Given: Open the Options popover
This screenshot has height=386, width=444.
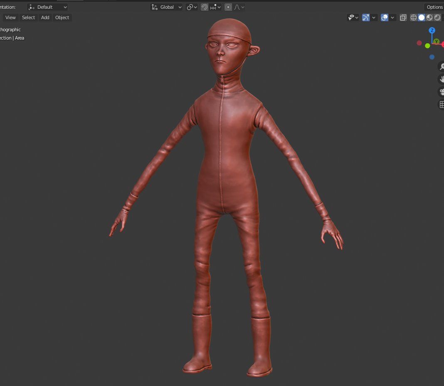Looking at the screenshot, I should [434, 7].
